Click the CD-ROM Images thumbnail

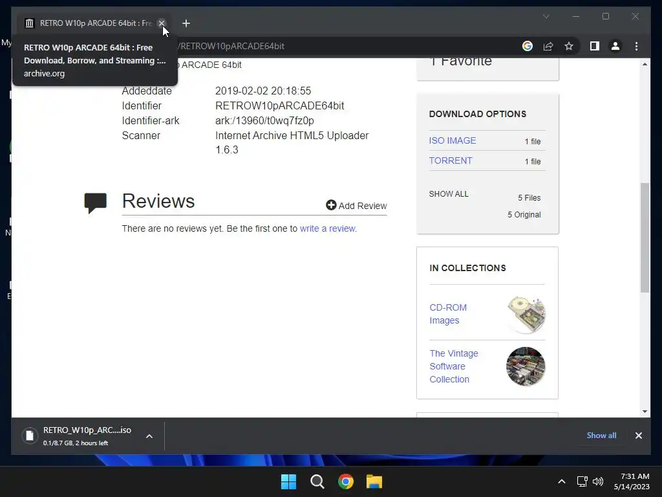point(526,315)
